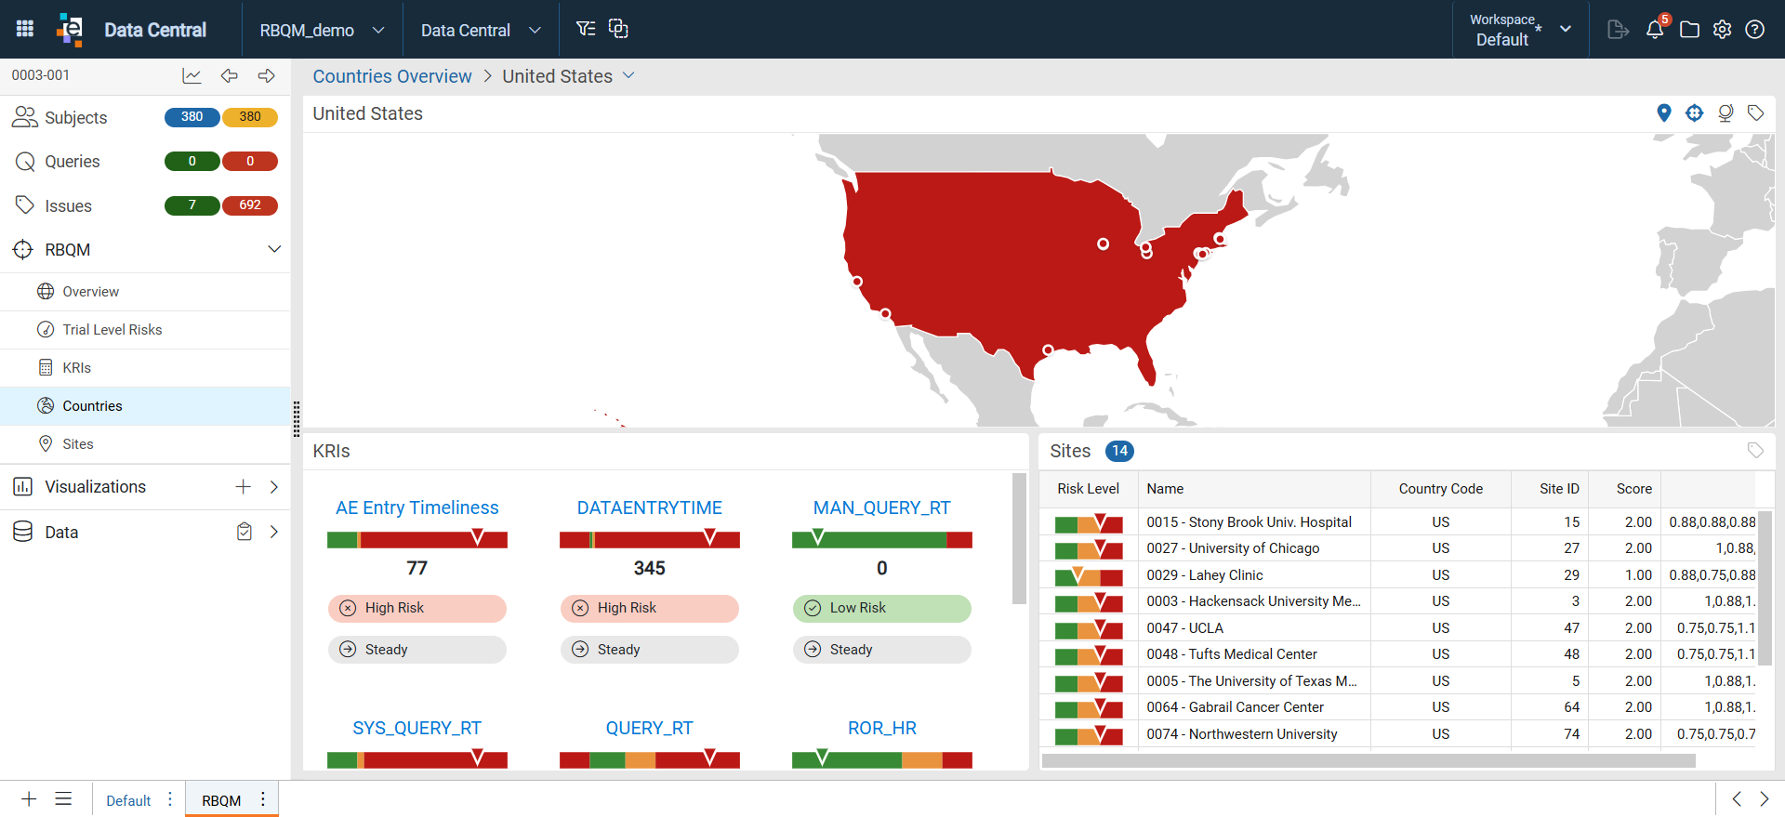
Task: Click the Data Central logo icon
Action: [x=71, y=29]
